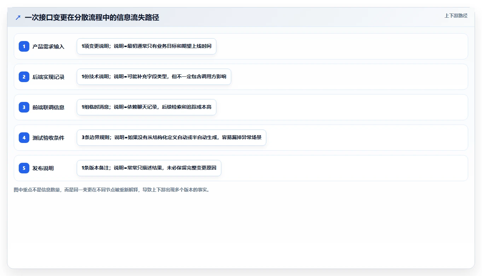This screenshot has width=482, height=276.
Task: Open the 3条边界规则 description box
Action: 172,138
